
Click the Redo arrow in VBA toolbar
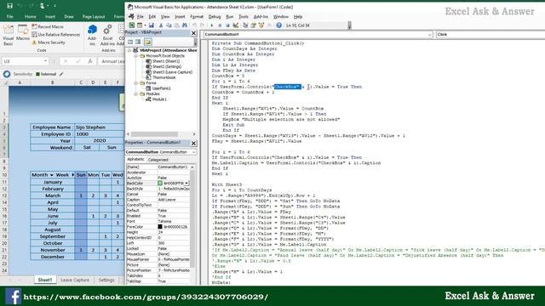click(x=202, y=25)
